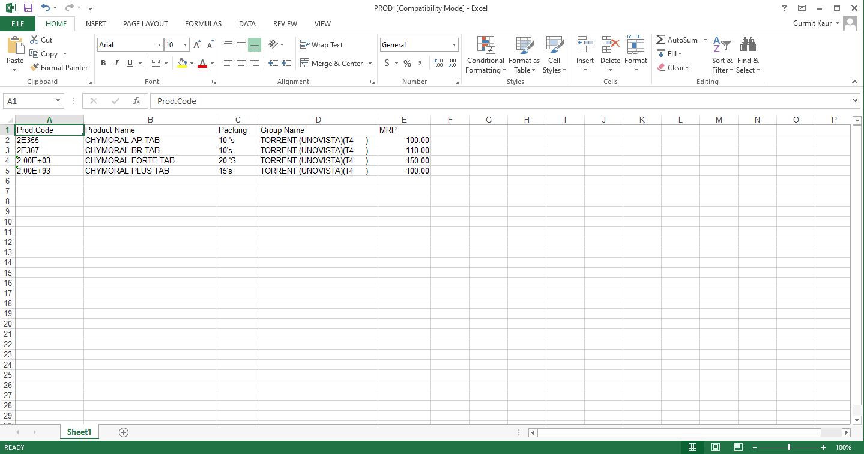Viewport: 864px width, 454px height.
Task: Click the green FILE button
Action: pos(17,24)
